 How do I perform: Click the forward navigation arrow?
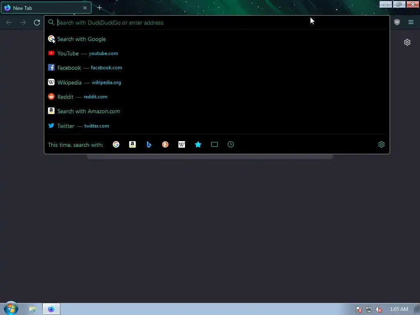coord(23,23)
